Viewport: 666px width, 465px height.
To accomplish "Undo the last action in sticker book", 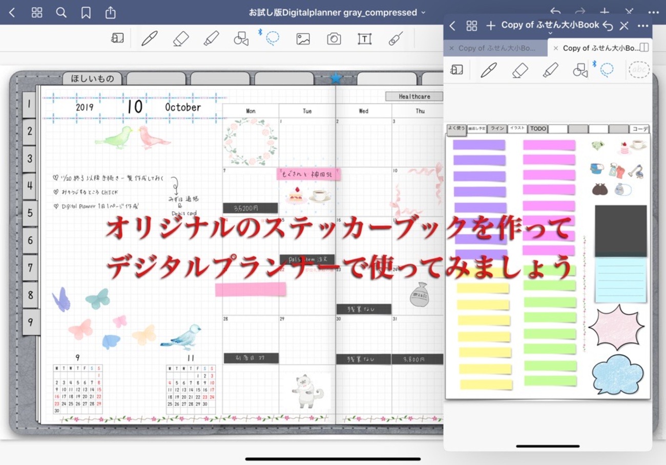I will coord(608,26).
